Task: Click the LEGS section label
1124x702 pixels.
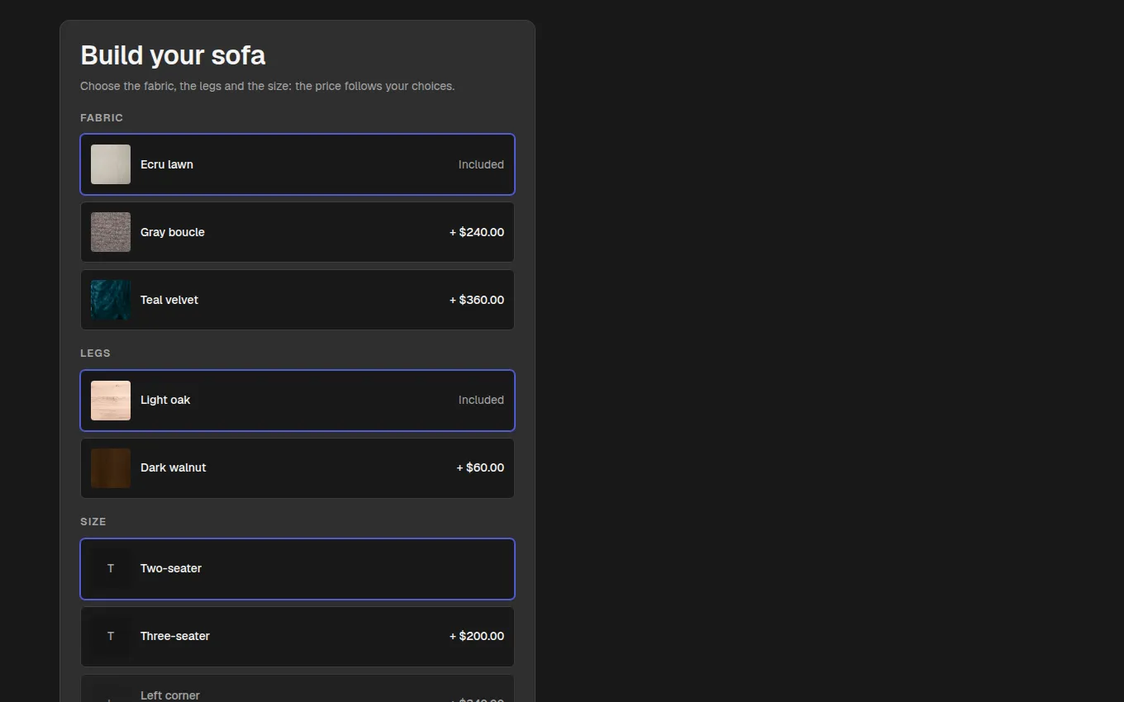Action: (x=95, y=353)
